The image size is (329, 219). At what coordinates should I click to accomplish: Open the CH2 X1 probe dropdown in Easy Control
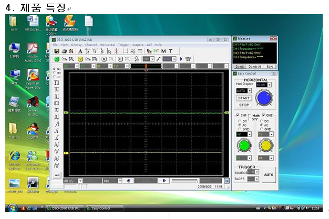(271, 158)
